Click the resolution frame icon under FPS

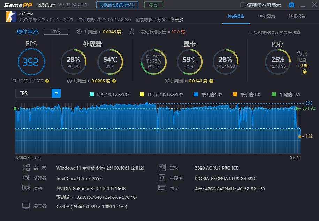[14, 81]
